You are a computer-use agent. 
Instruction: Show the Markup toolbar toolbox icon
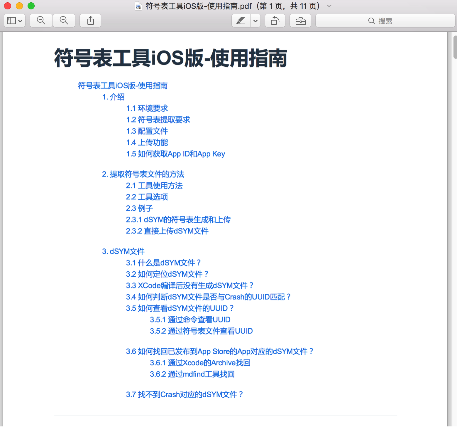(x=300, y=21)
